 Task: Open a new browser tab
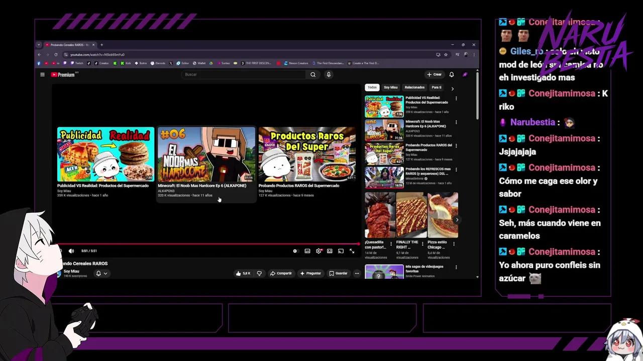pos(101,45)
